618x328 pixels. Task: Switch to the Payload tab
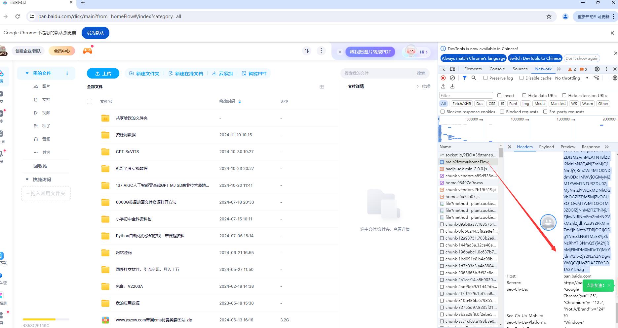point(546,147)
